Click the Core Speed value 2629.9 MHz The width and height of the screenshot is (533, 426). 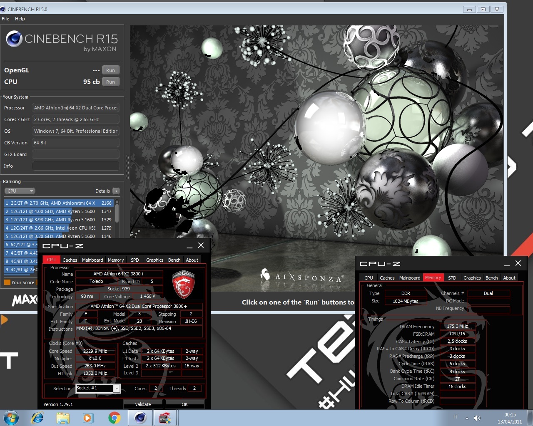pyautogui.click(x=95, y=351)
